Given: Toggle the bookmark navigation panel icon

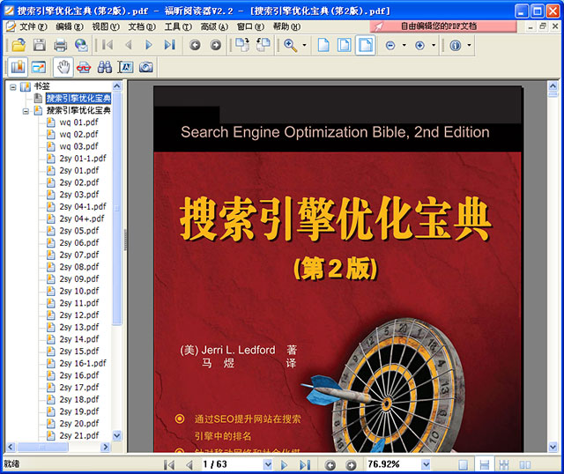Looking at the screenshot, I should coord(18,67).
